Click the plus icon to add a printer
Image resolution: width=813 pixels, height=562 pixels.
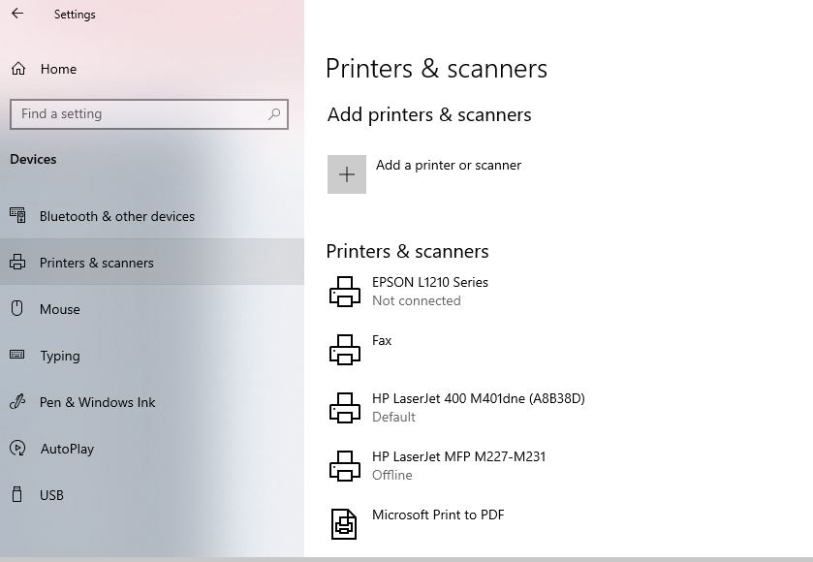click(346, 174)
